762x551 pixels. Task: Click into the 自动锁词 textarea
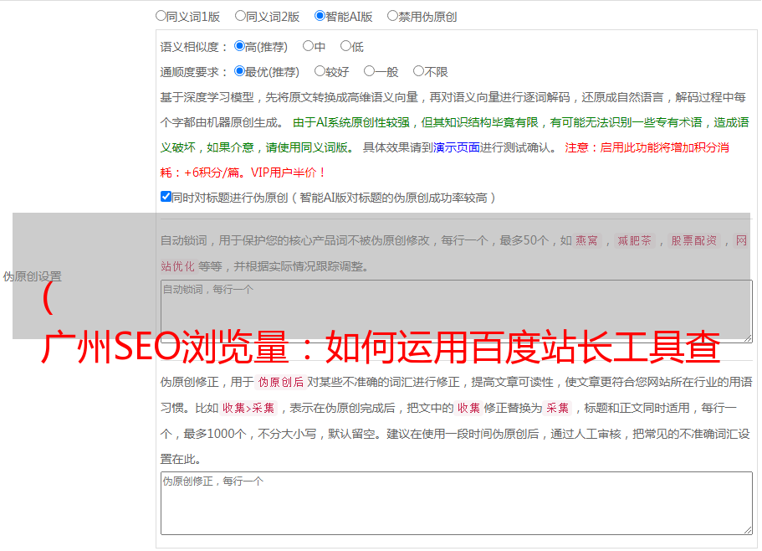point(457,312)
